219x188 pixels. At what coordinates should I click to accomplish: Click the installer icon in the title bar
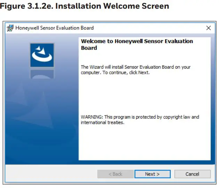click(x=10, y=28)
